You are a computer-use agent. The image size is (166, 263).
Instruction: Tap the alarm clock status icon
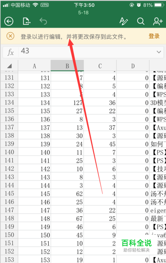139,5
